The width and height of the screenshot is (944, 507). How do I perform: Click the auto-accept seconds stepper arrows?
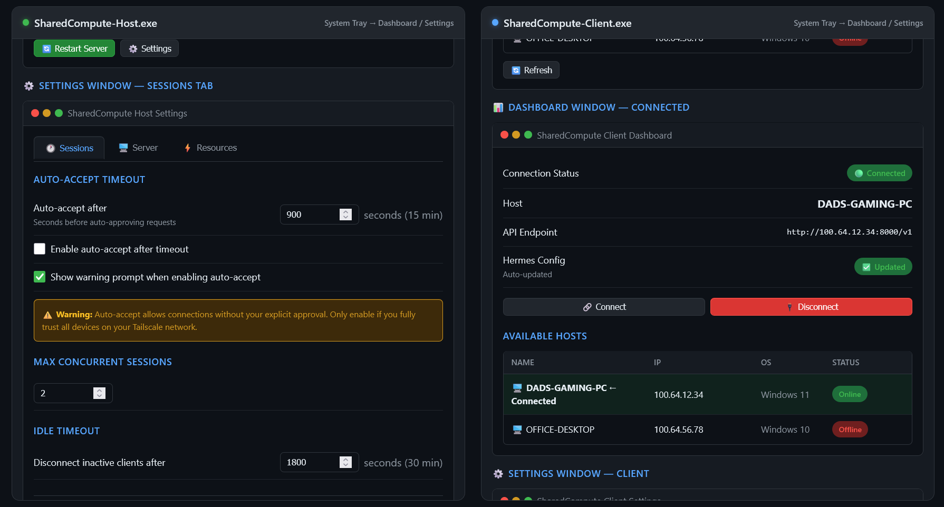click(x=345, y=214)
